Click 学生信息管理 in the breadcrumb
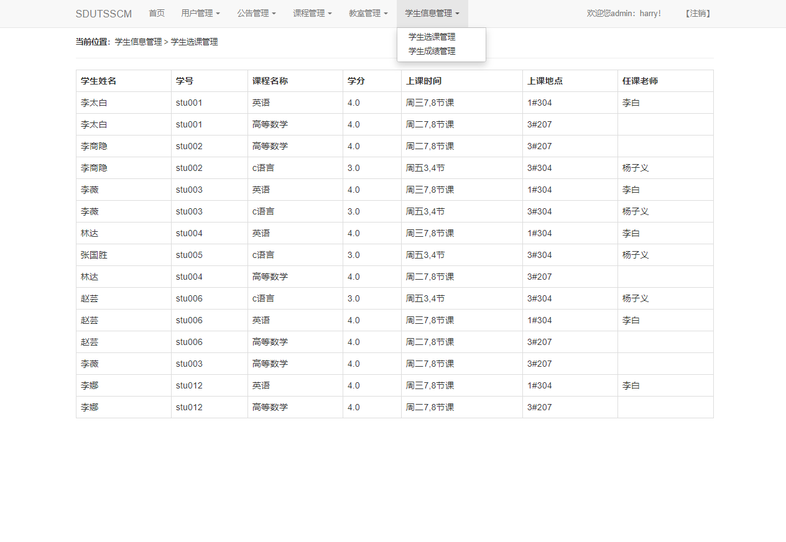 (x=138, y=42)
